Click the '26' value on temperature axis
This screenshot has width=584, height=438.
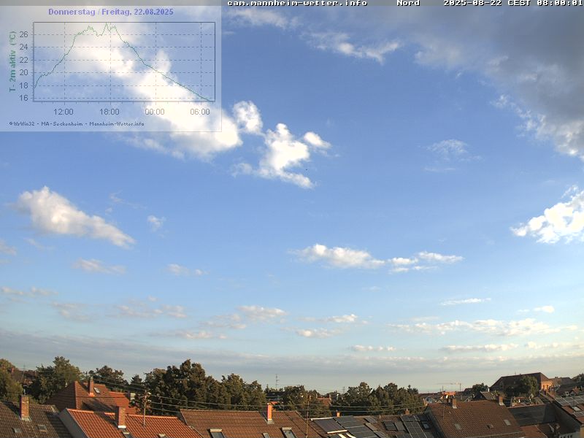coord(24,34)
